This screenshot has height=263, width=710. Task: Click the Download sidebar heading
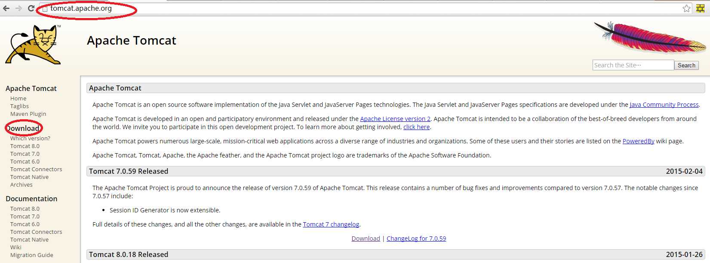22,128
